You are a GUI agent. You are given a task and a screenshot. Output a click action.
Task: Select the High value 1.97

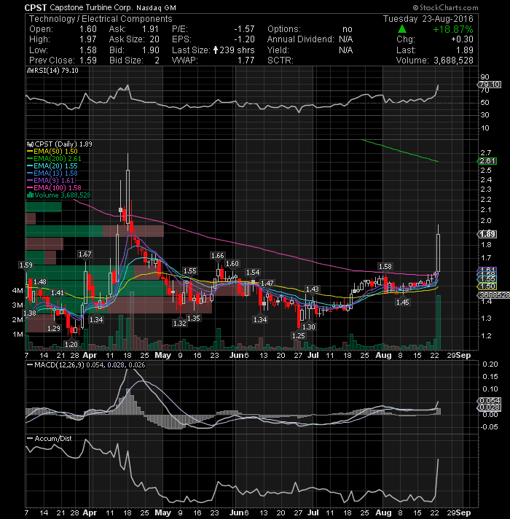[88, 39]
